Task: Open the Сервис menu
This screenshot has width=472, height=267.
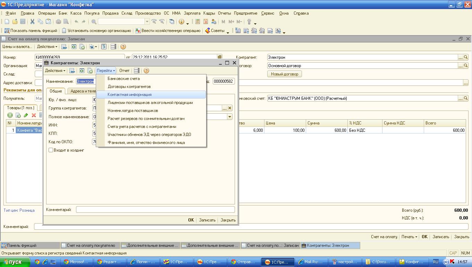Action: pos(268,13)
